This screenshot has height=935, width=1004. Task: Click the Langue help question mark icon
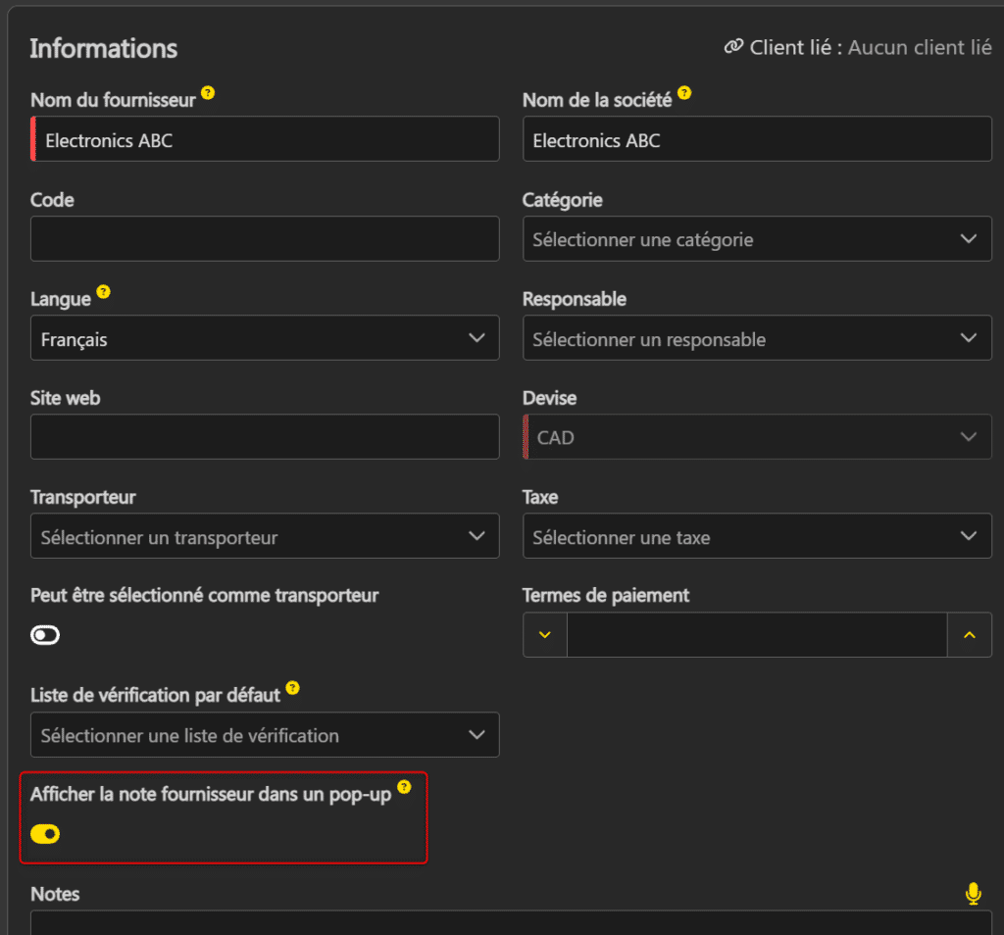[104, 292]
